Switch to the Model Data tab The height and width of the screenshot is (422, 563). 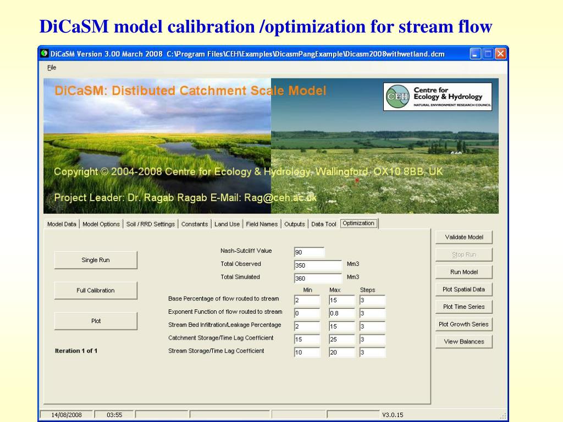tap(62, 224)
